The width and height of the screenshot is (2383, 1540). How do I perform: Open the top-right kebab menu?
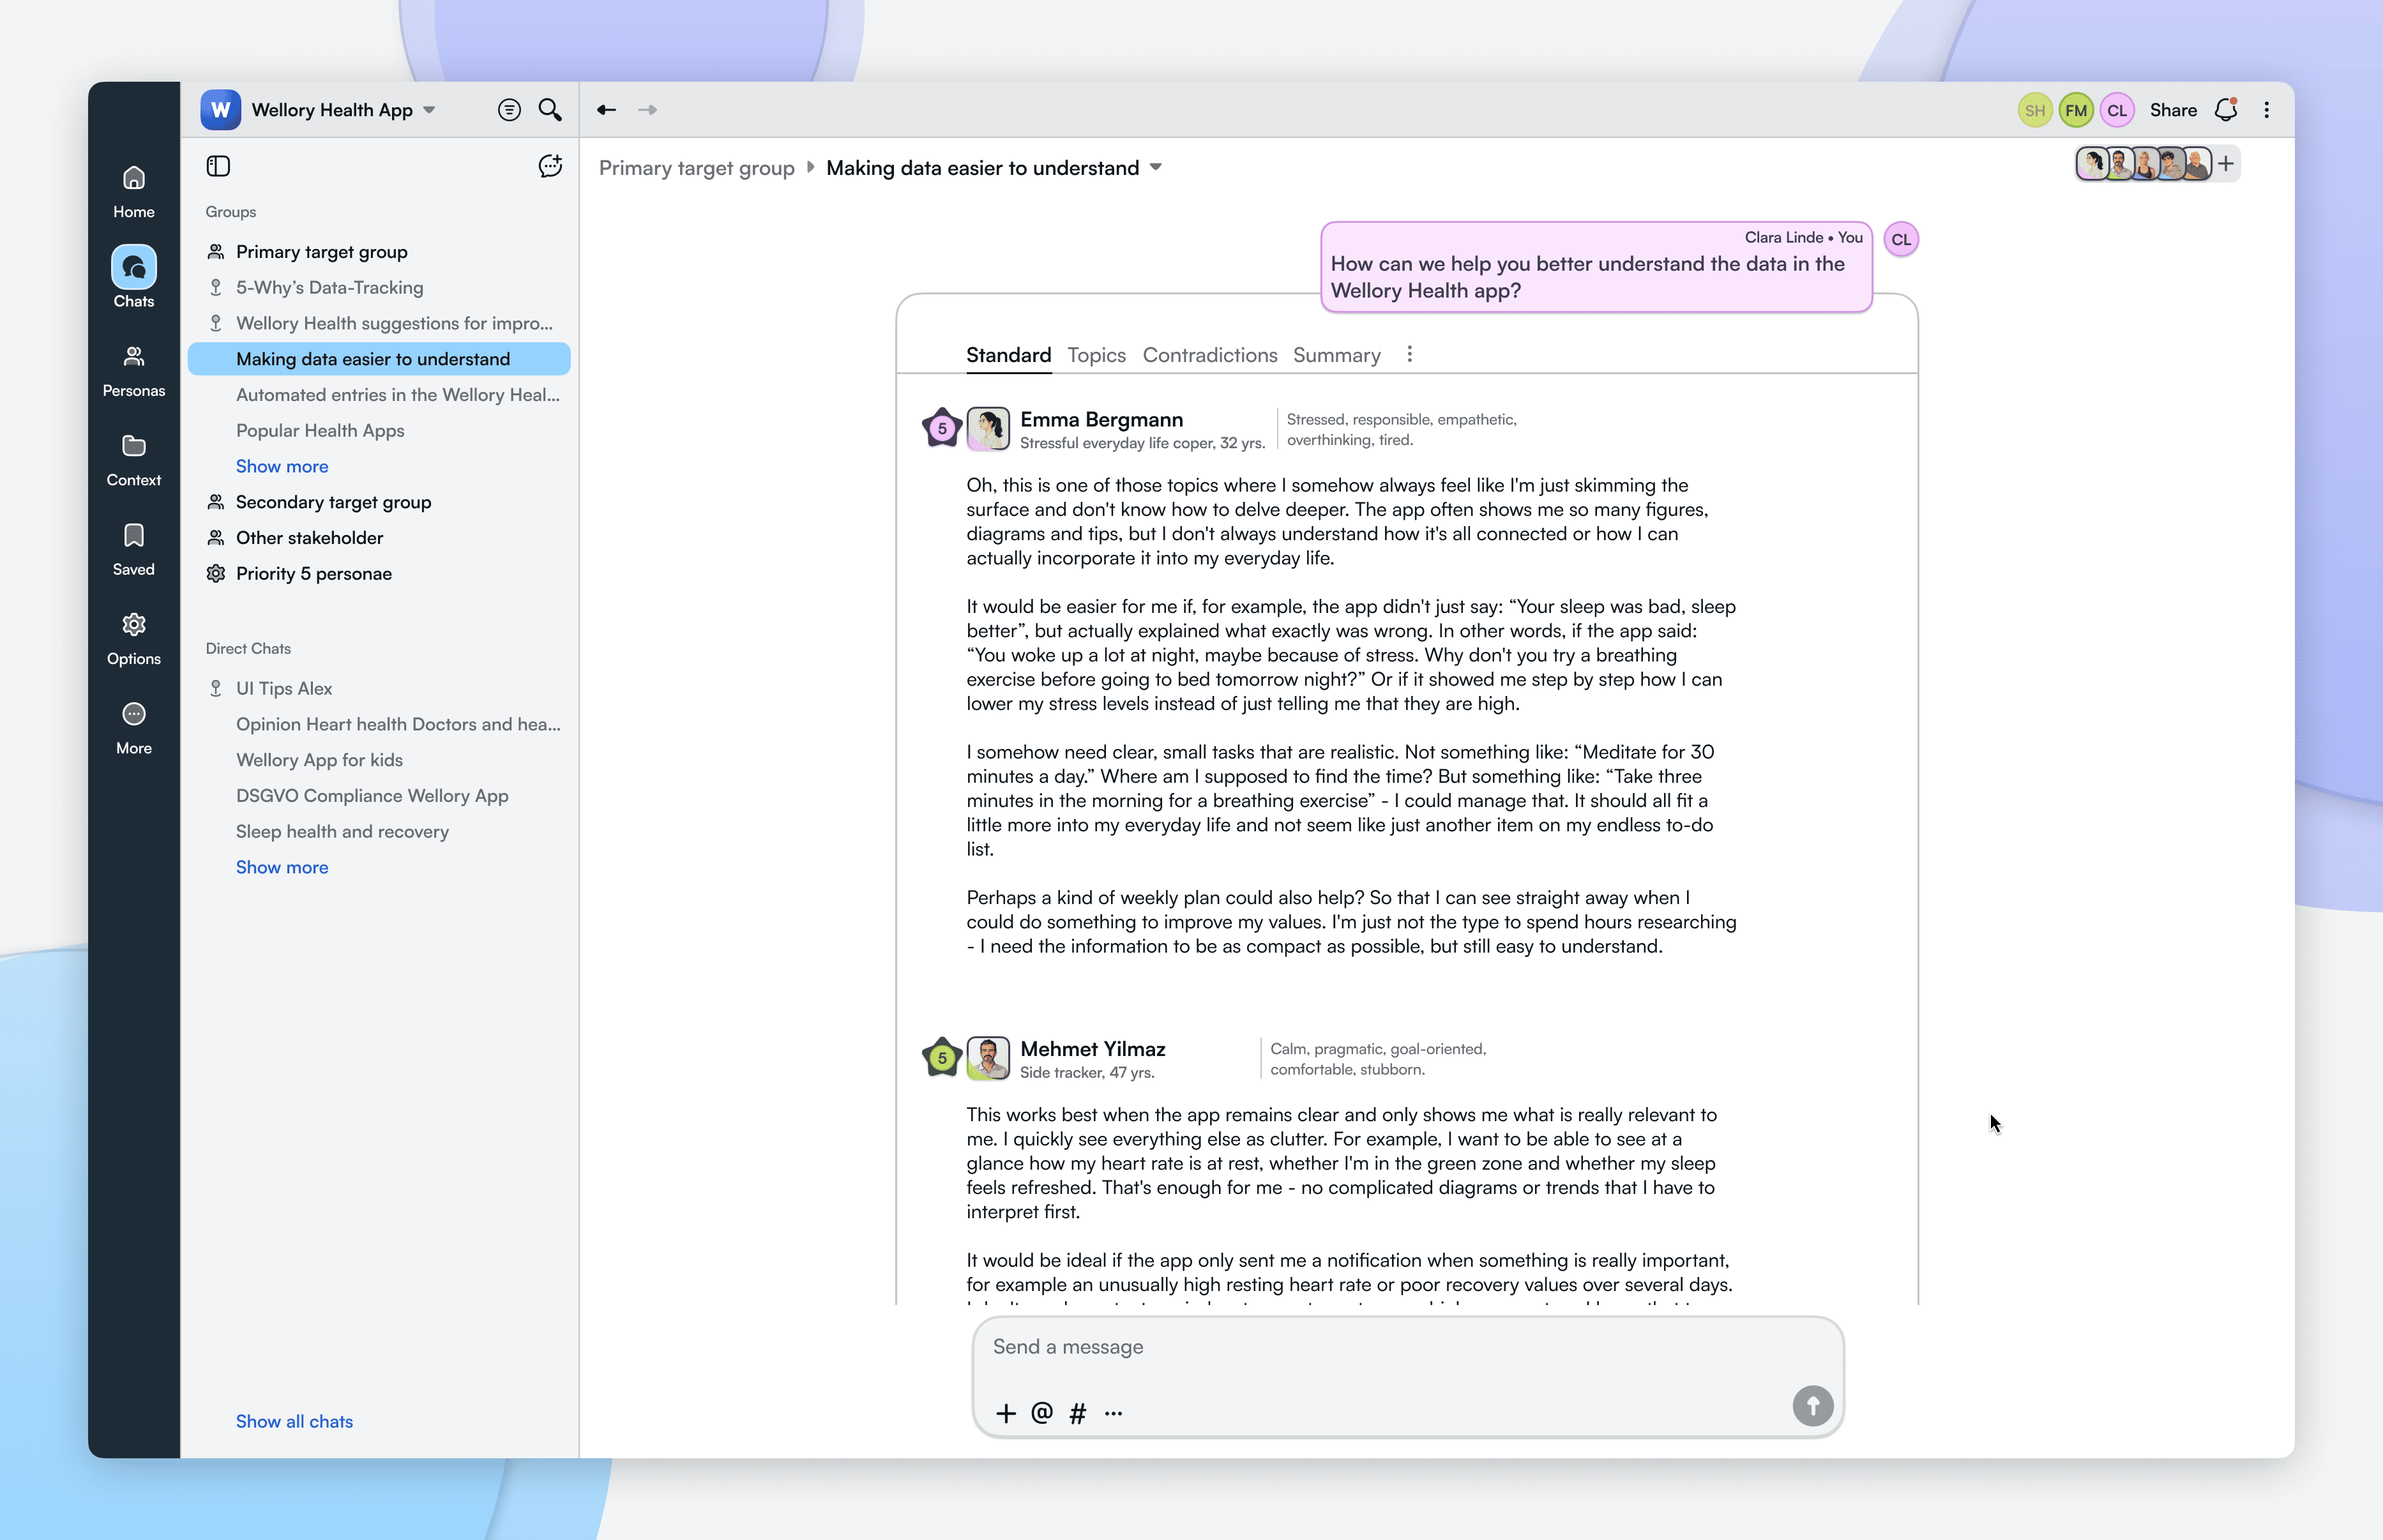pos(2267,110)
